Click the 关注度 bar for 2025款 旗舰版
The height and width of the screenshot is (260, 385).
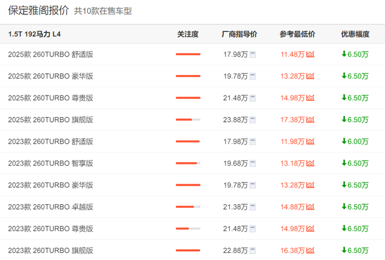point(188,119)
